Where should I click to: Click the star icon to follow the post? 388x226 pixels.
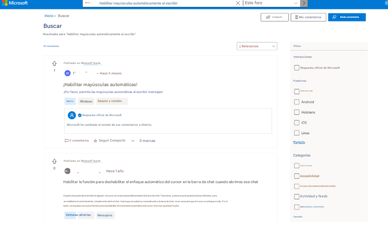pos(95,141)
